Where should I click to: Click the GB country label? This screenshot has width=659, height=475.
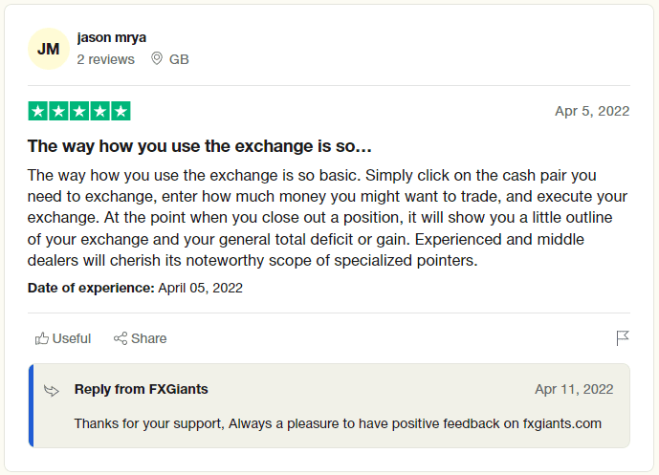179,59
